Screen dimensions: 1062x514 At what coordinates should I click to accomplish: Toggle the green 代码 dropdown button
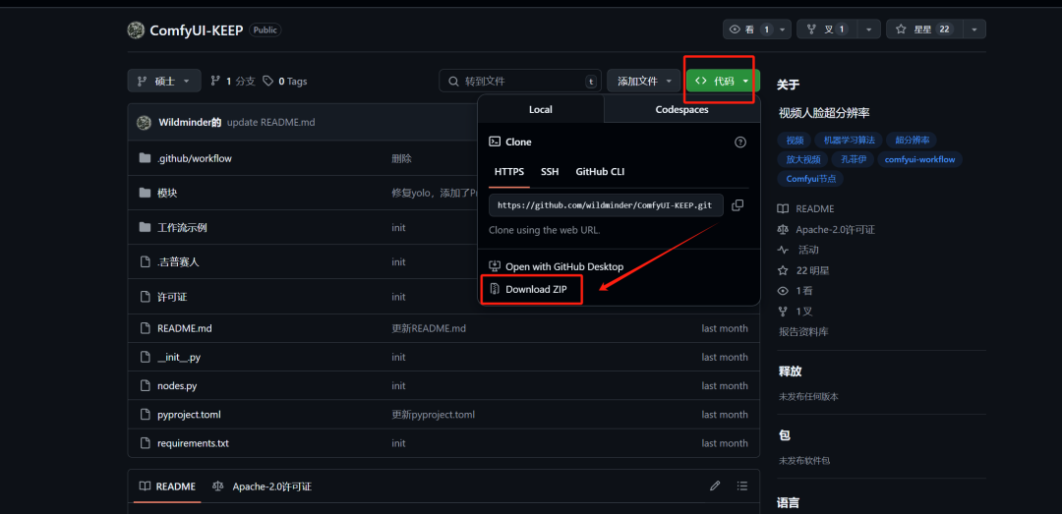723,81
